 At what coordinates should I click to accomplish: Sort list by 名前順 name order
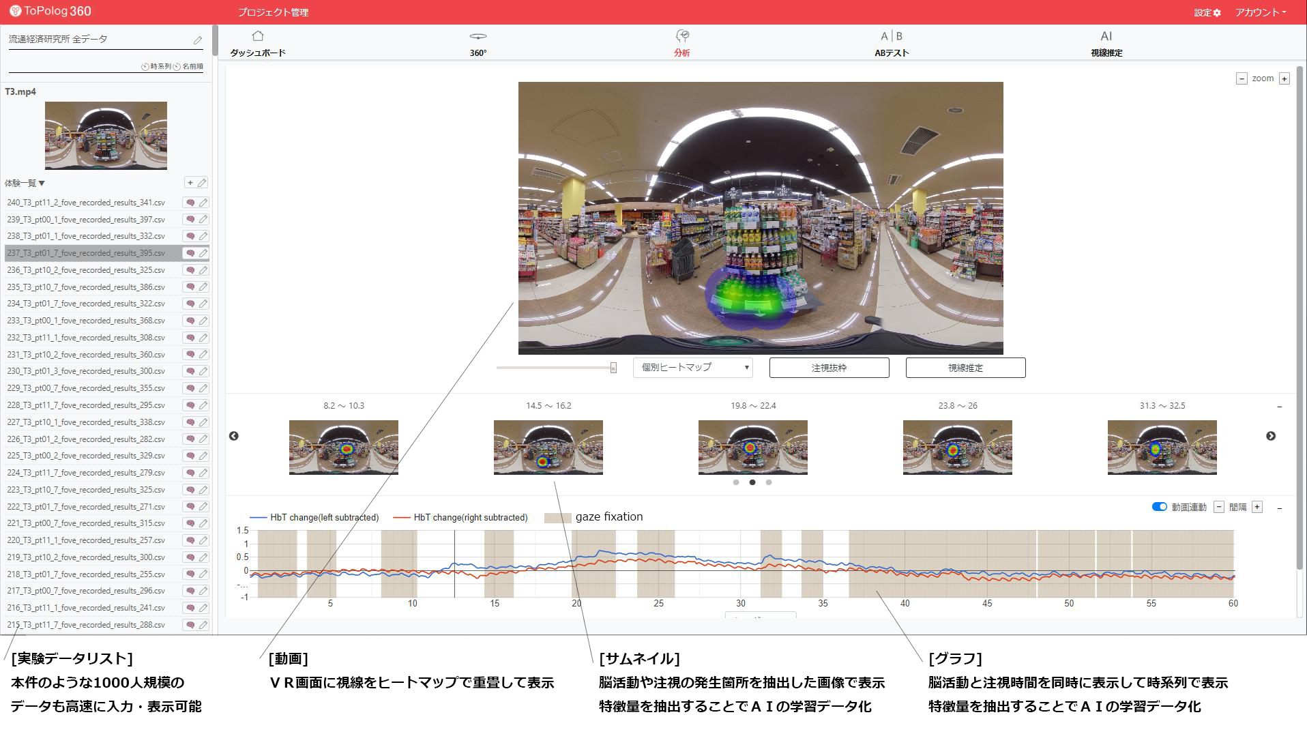point(189,67)
